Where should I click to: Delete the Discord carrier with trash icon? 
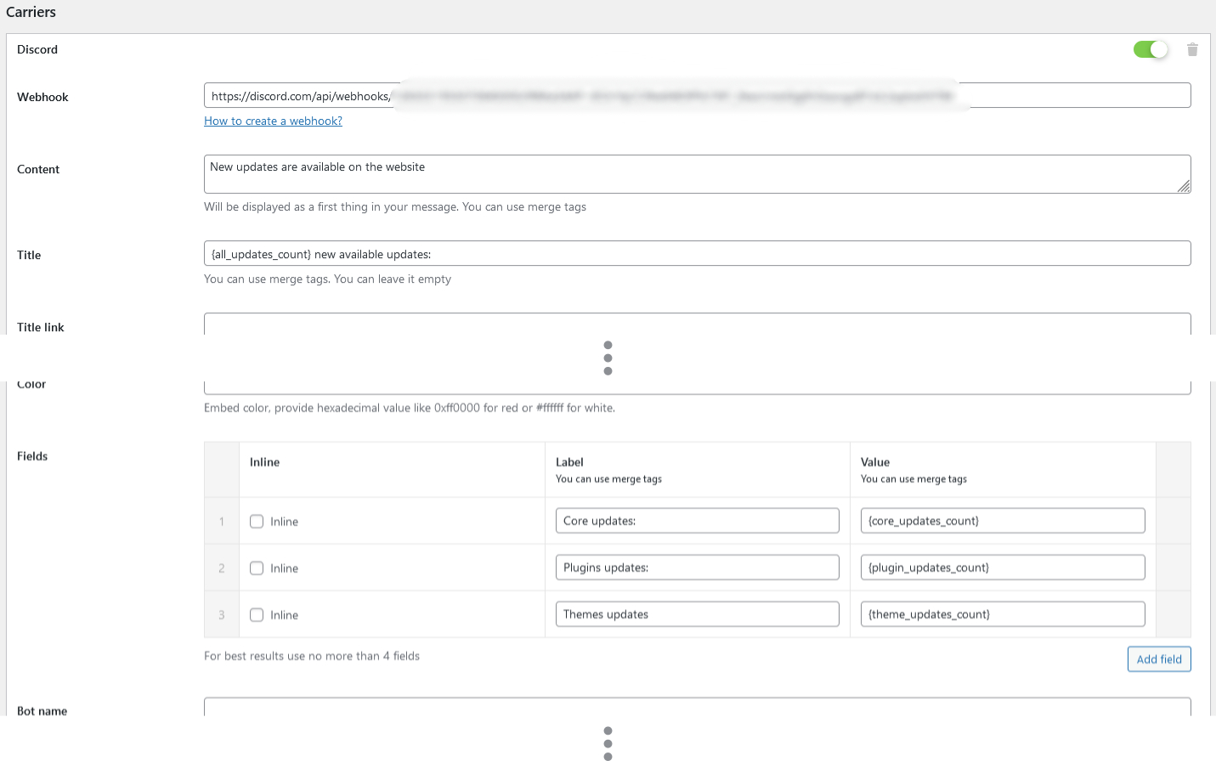[1192, 49]
